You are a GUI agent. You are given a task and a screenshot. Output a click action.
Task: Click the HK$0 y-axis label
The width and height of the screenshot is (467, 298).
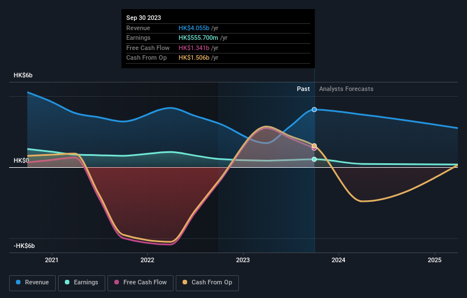(21, 160)
